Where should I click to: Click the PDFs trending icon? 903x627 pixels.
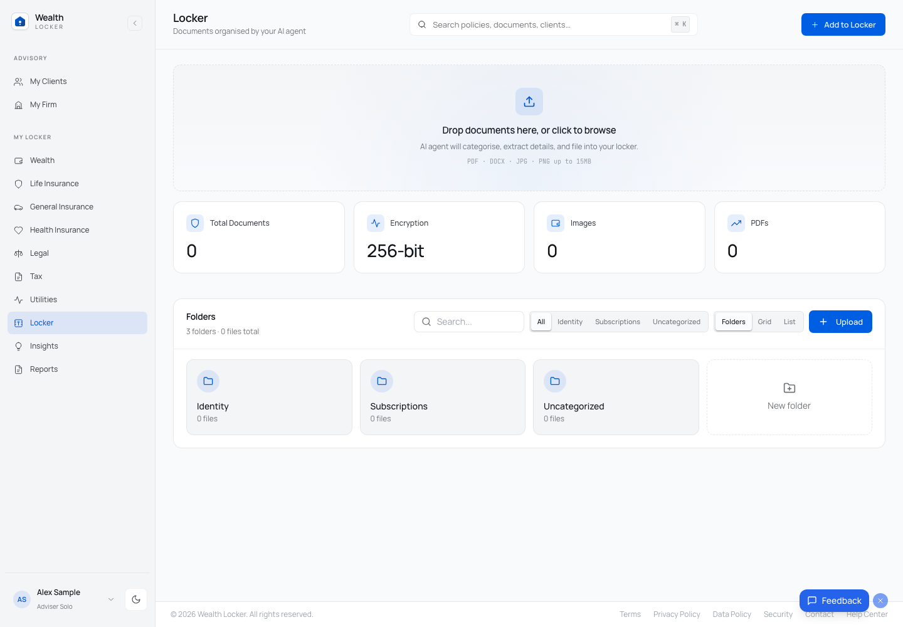click(736, 223)
